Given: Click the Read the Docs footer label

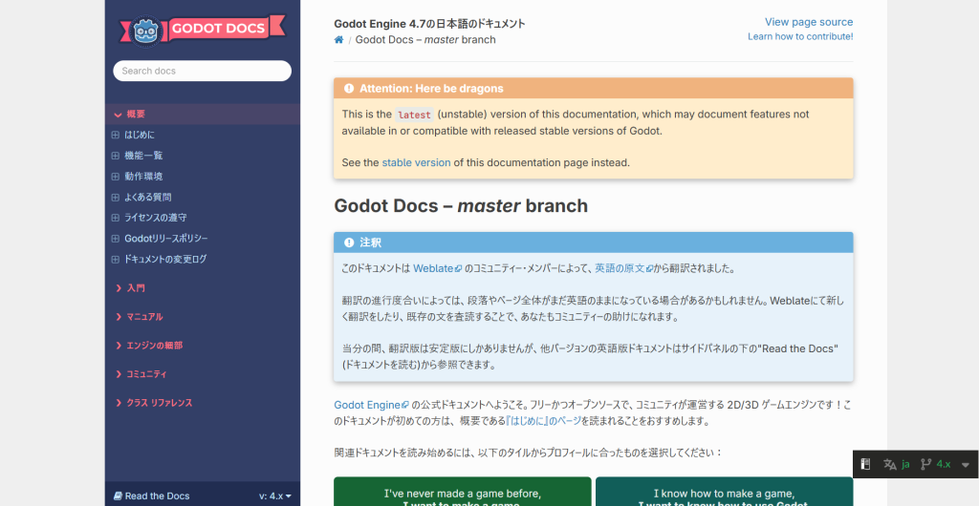Looking at the screenshot, I should pyautogui.click(x=157, y=496).
